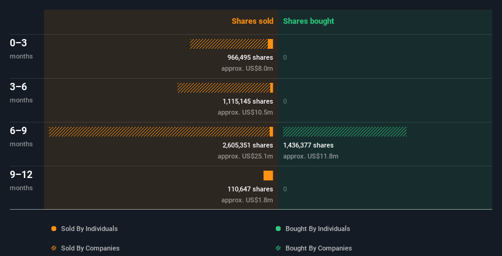The height and width of the screenshot is (256, 502).
Task: Click the 6–9 months green bought bar
Action: tap(345, 132)
